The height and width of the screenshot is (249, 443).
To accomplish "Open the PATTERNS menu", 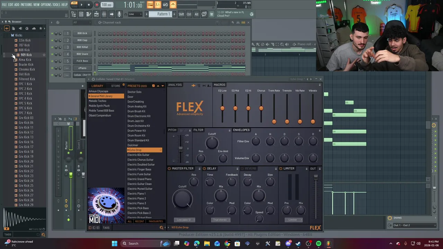I will click(26, 4).
